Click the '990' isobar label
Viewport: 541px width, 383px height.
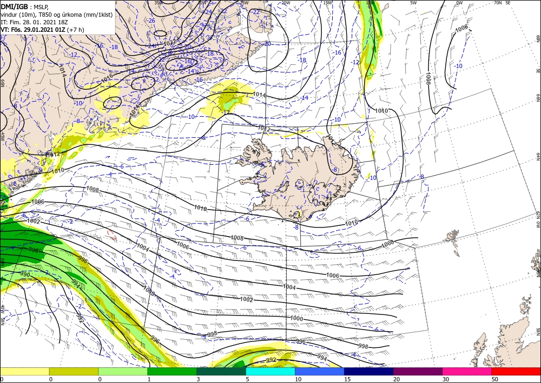point(25,275)
